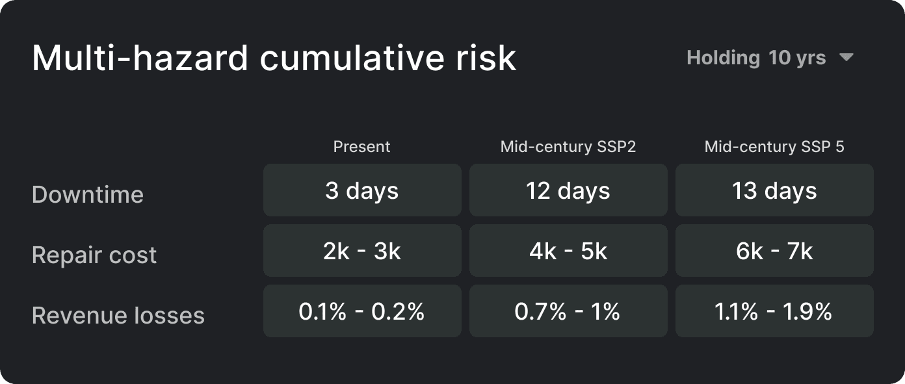
Task: Click the 6k - 7k repair cost cell
Action: pos(774,251)
